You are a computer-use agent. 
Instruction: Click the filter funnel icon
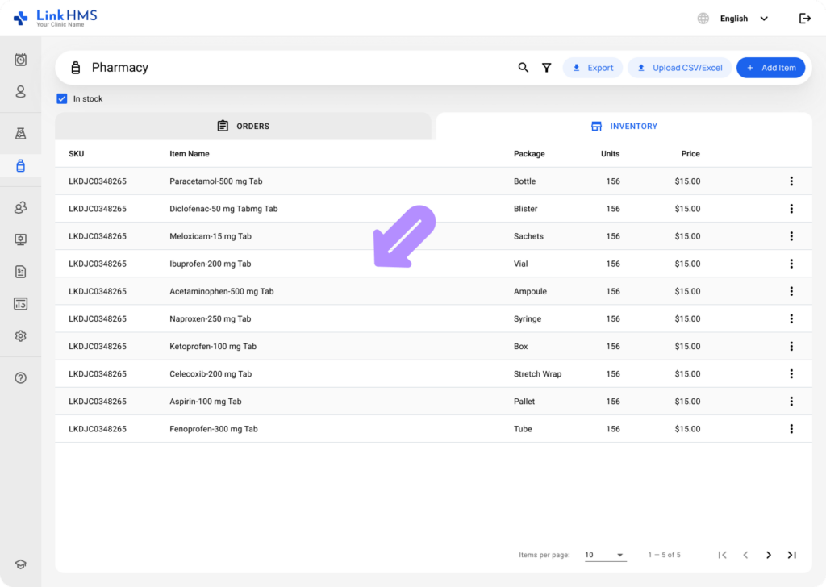pyautogui.click(x=547, y=68)
